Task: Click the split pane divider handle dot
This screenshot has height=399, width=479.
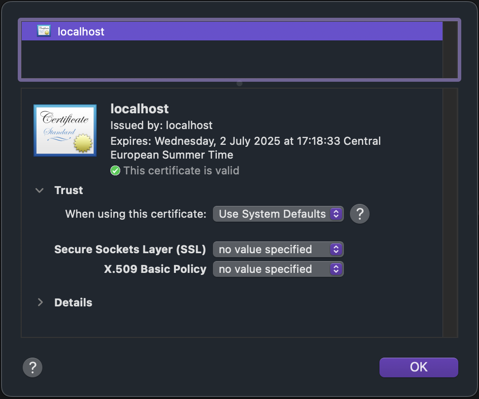Action: tap(239, 83)
